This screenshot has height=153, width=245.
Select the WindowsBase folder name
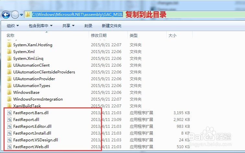click(x=26, y=92)
